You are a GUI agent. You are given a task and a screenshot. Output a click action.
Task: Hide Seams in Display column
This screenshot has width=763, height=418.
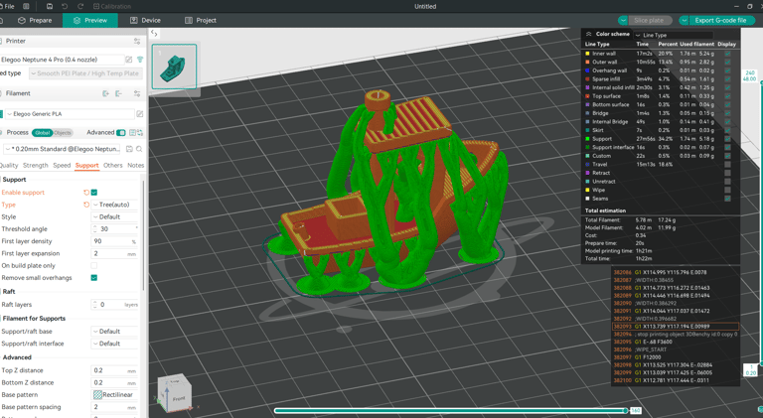click(727, 199)
